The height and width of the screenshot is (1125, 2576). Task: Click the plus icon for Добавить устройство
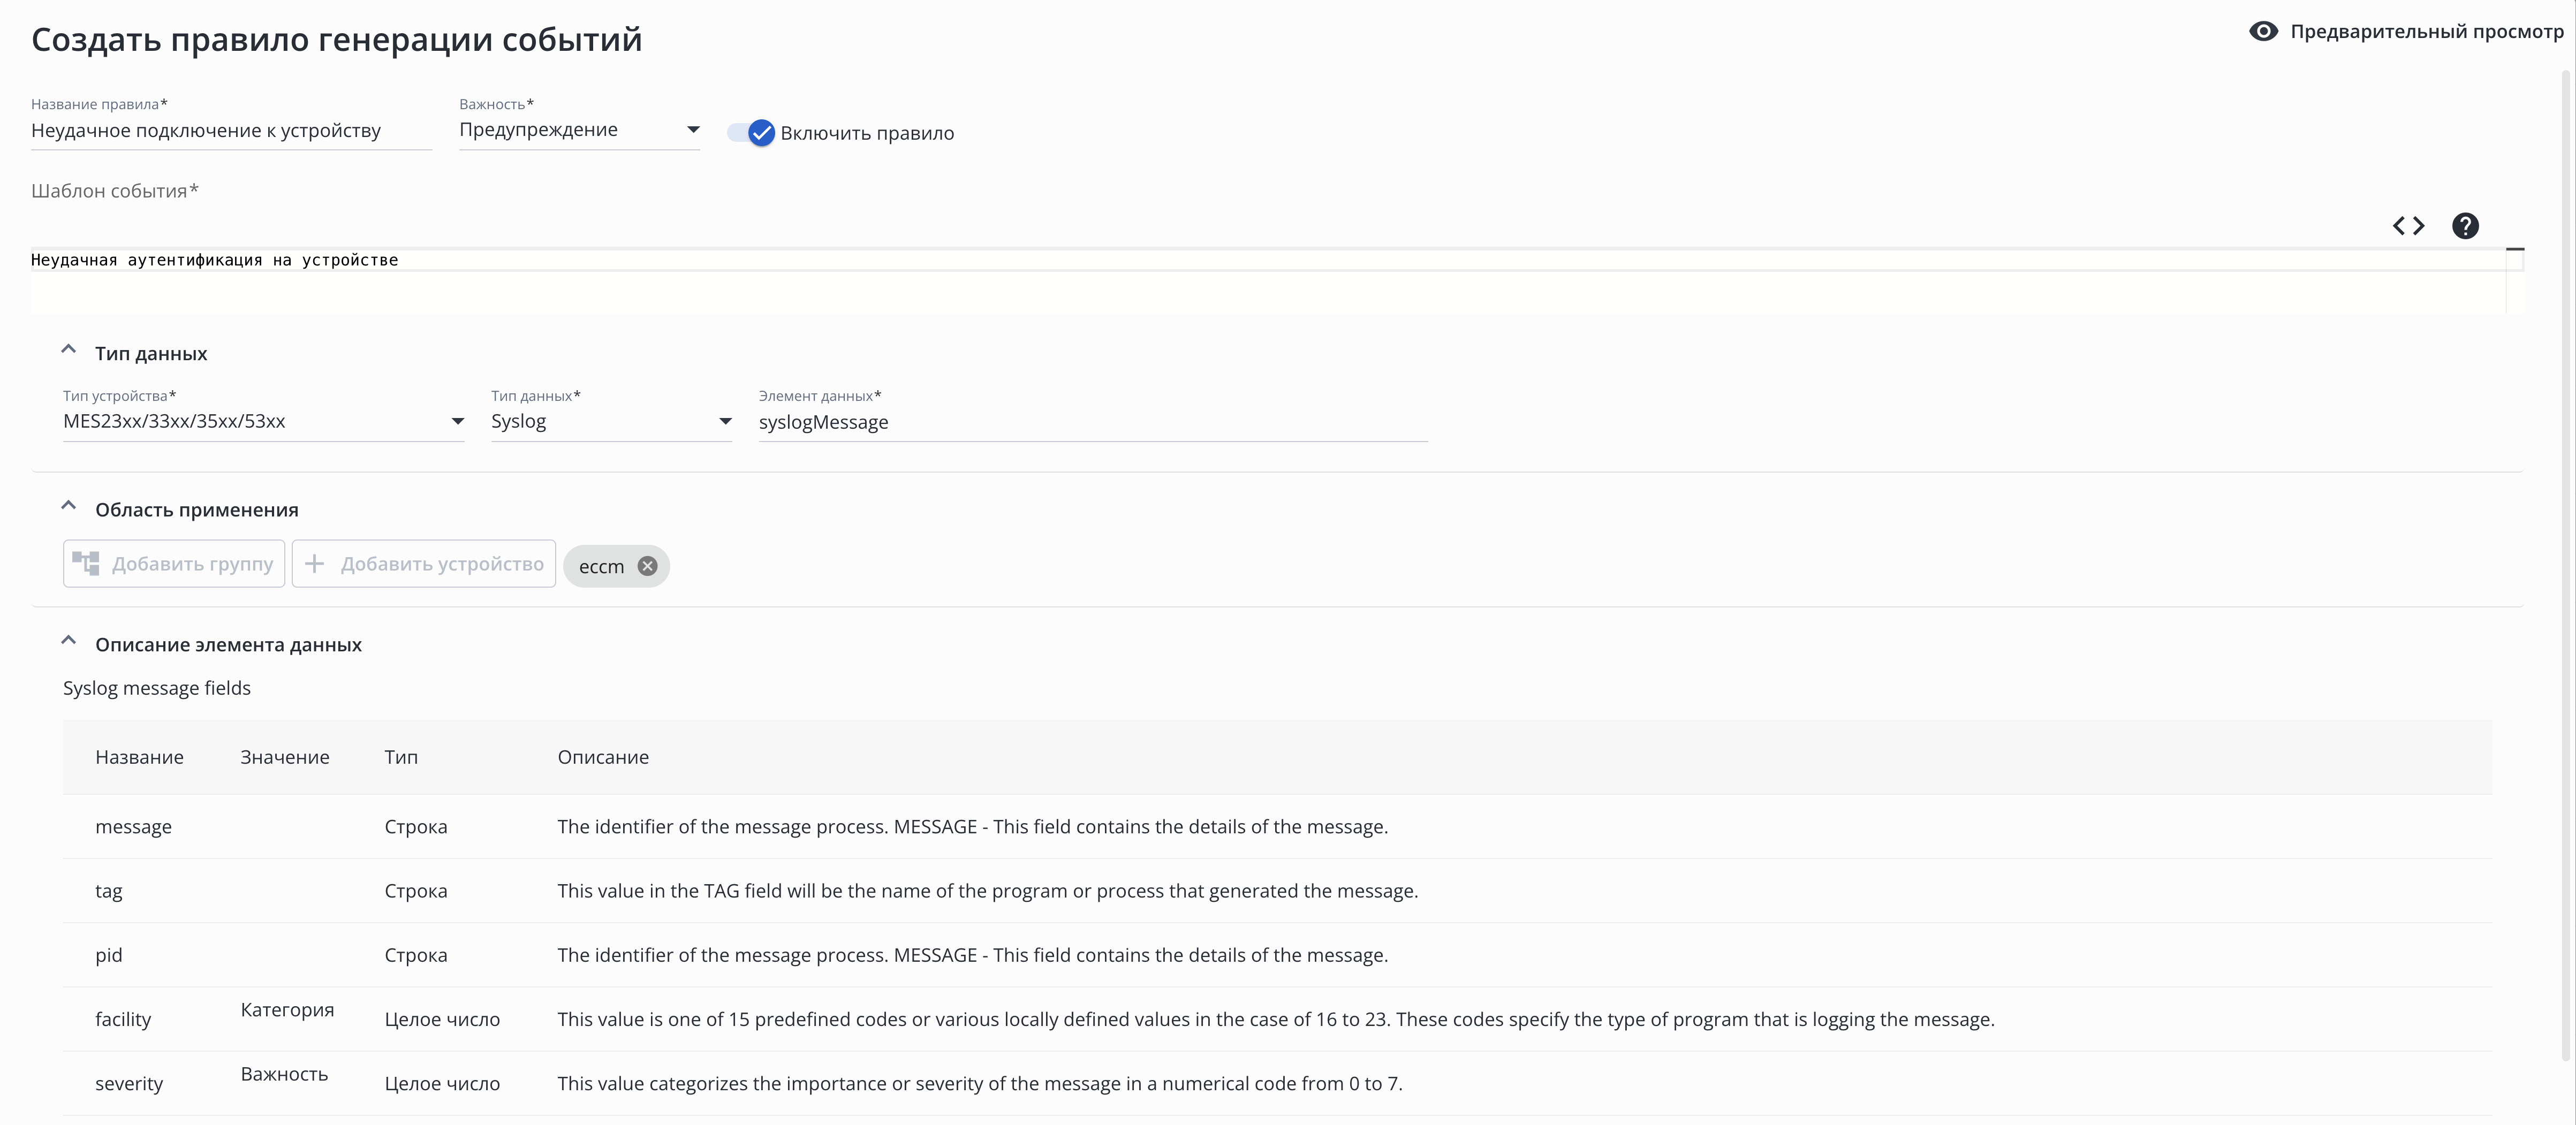[314, 564]
